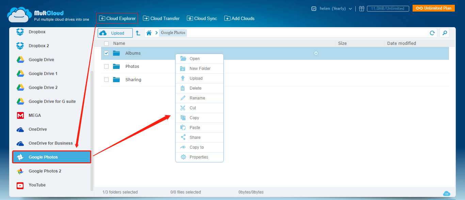
Task: Open the search magnifier button
Action: [444, 33]
